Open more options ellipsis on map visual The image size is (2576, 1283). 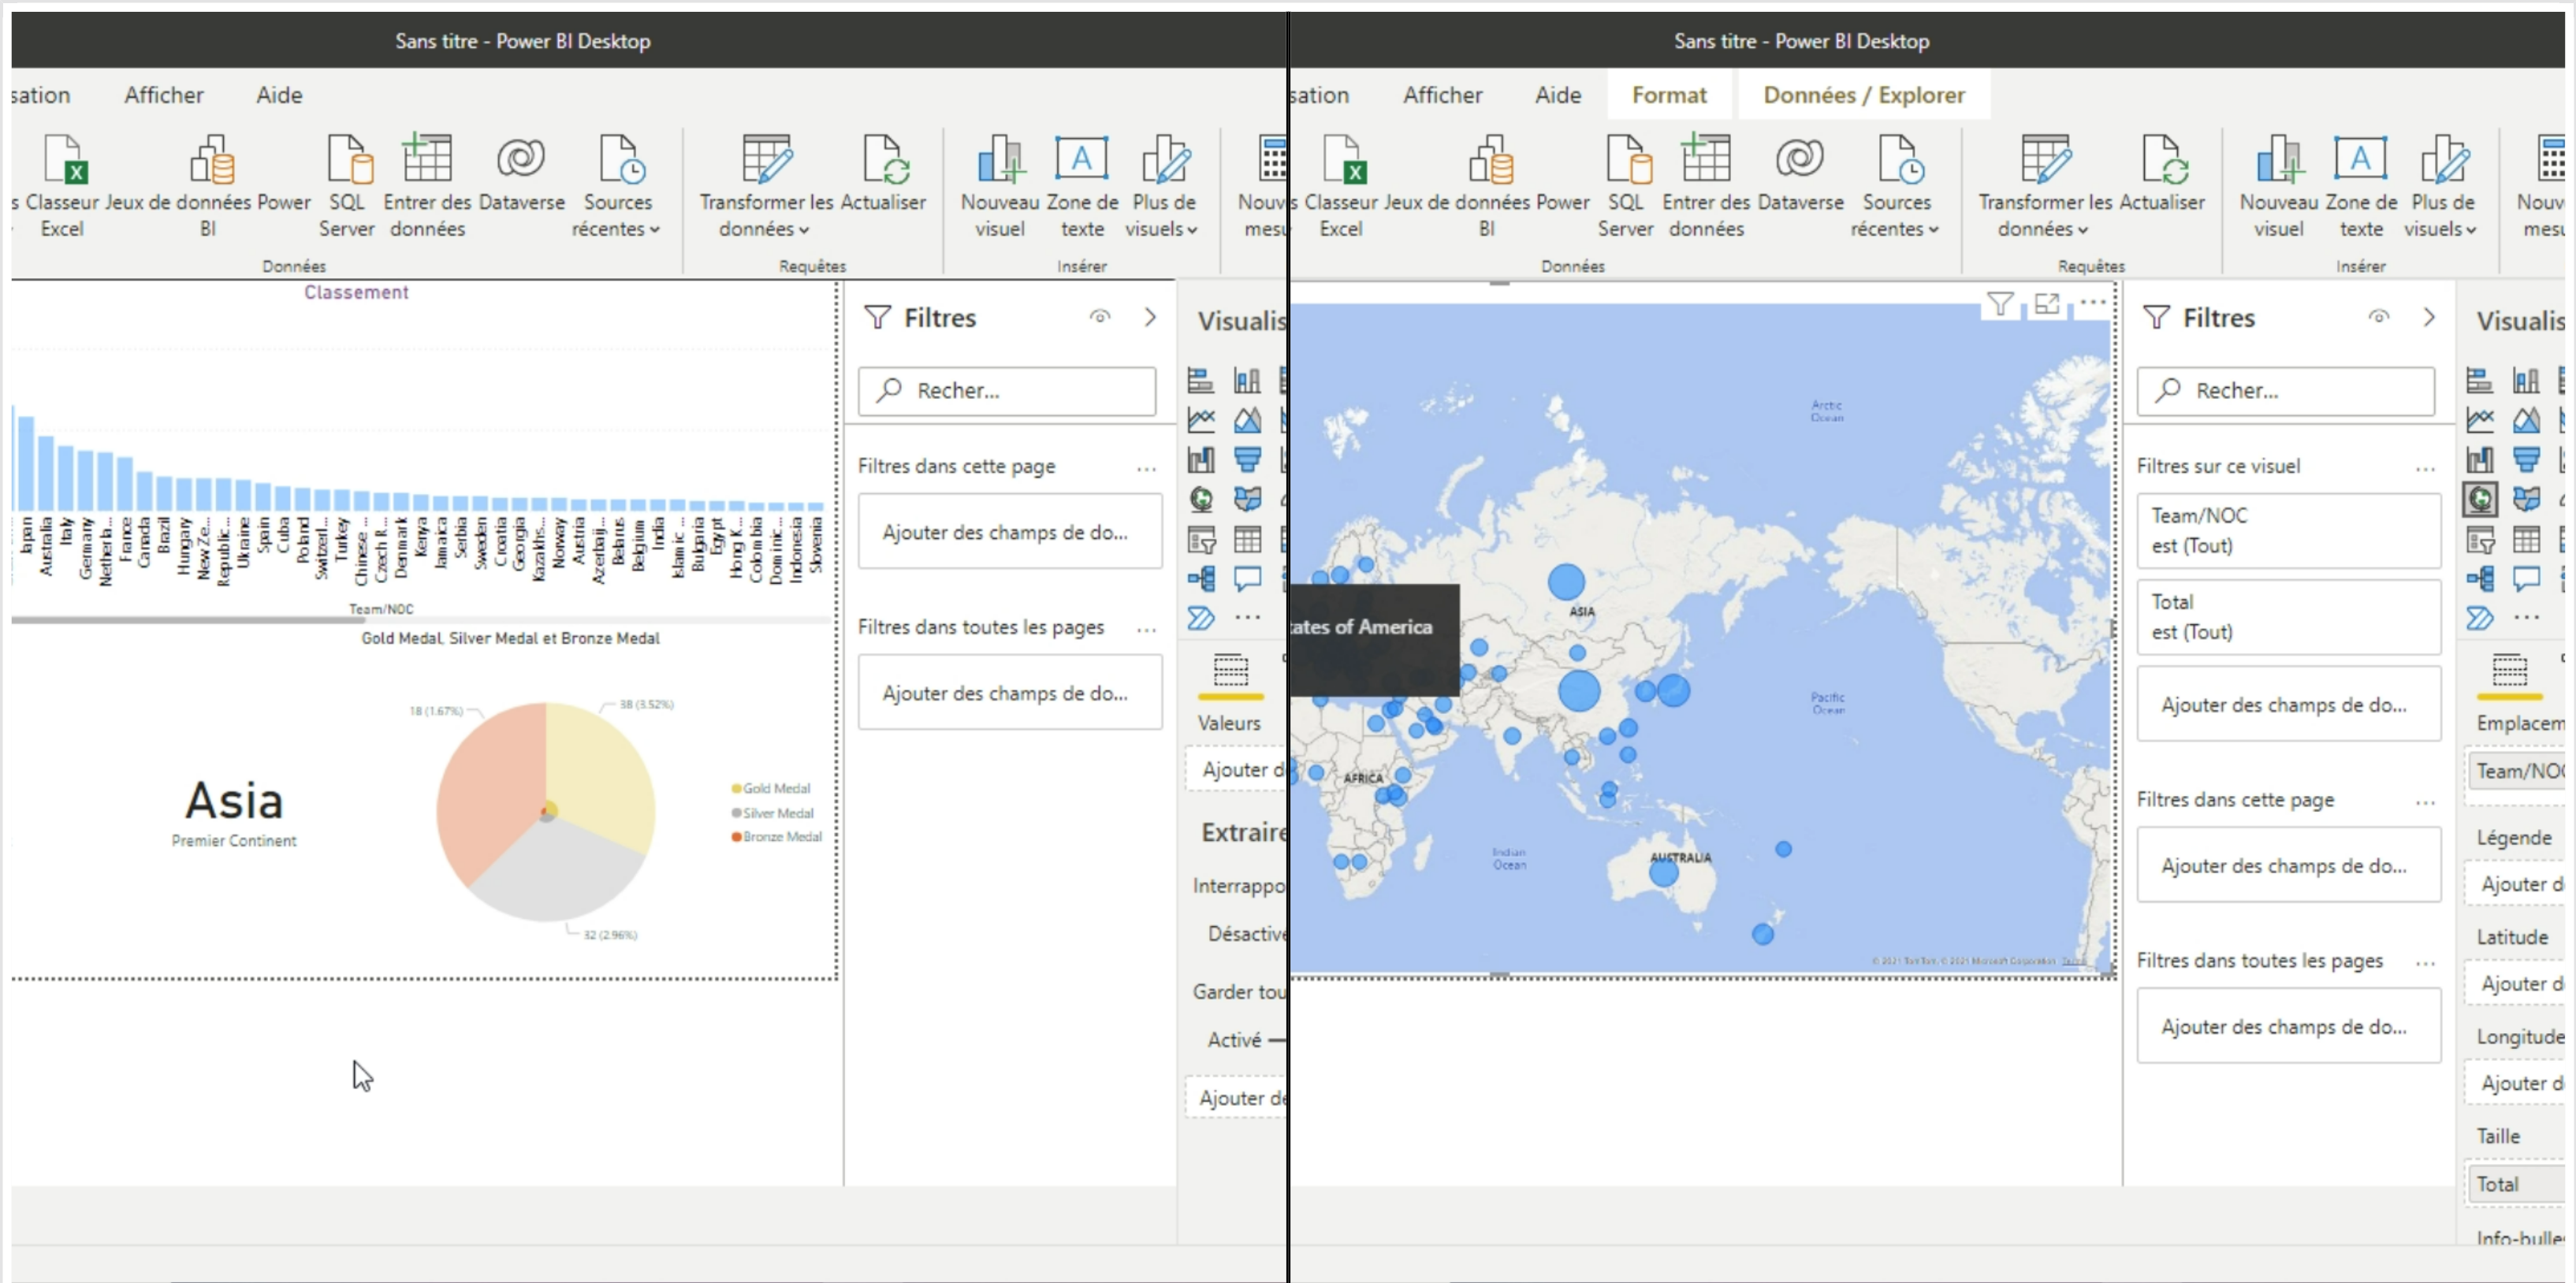2093,302
